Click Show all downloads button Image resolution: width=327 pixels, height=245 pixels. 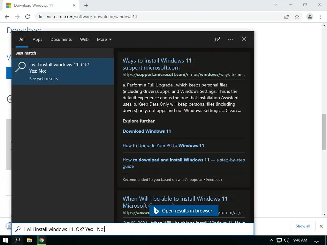click(303, 226)
